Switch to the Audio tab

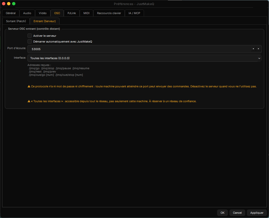click(27, 13)
